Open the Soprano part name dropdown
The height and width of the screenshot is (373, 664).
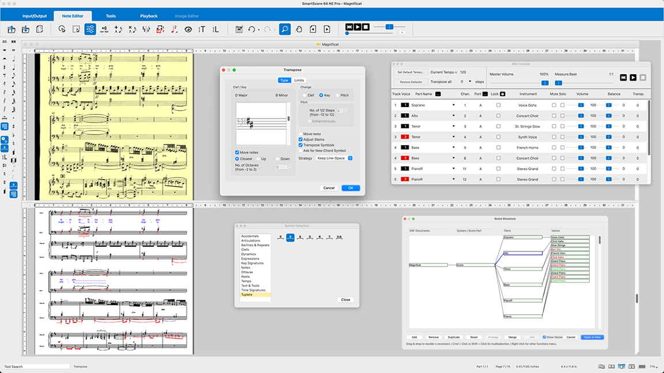pyautogui.click(x=454, y=105)
